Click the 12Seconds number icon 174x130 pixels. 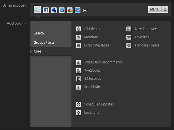78,79
